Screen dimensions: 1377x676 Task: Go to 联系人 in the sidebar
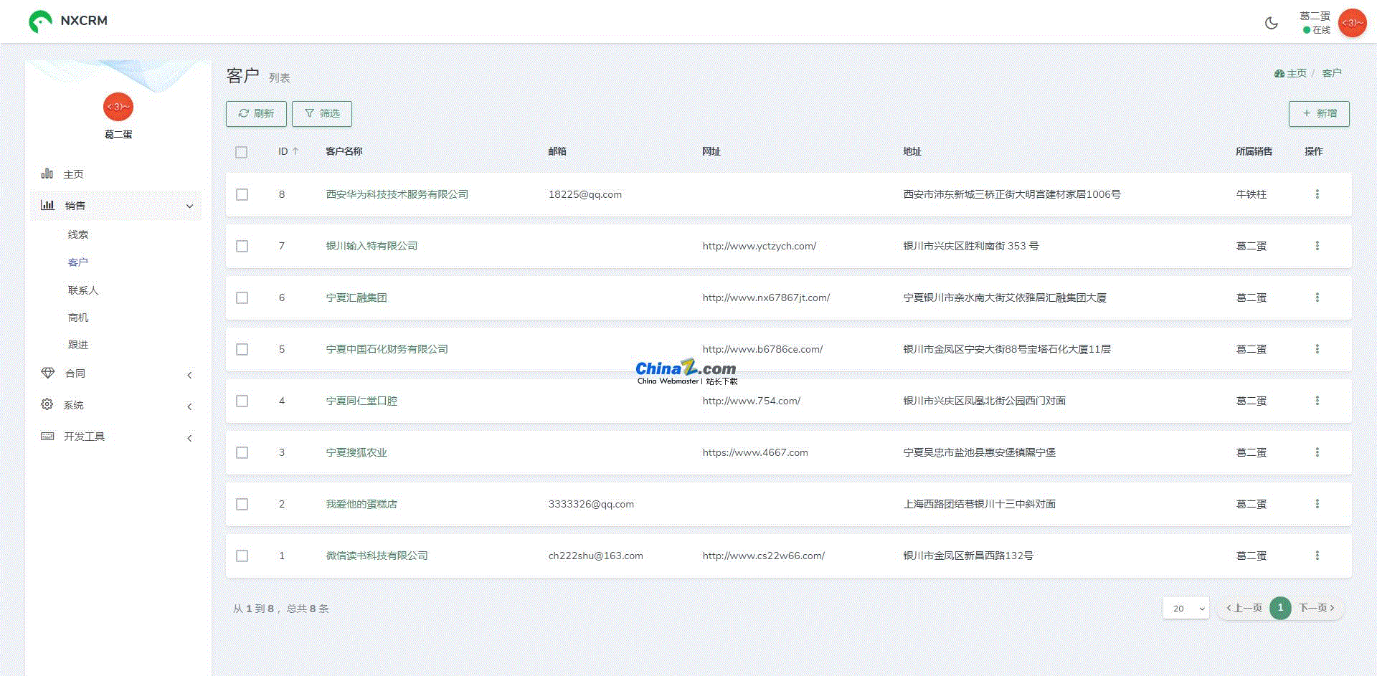pyautogui.click(x=83, y=290)
